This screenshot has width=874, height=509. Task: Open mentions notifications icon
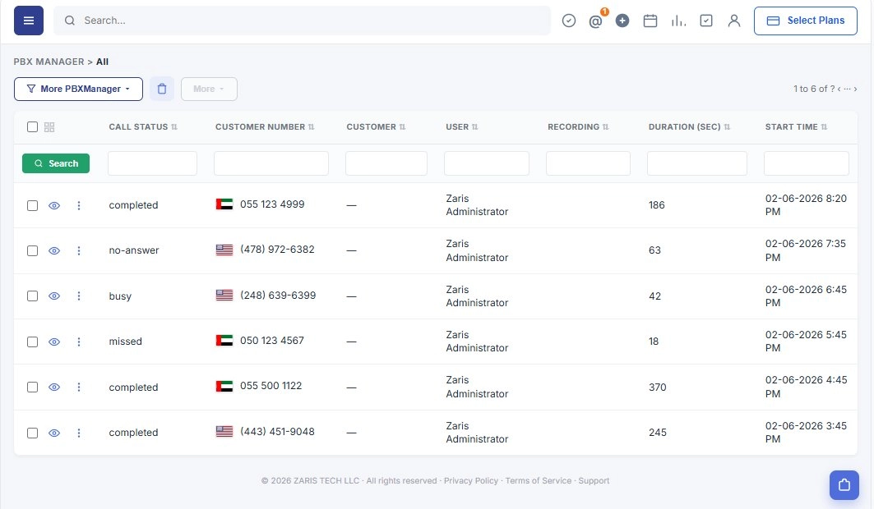click(x=595, y=21)
